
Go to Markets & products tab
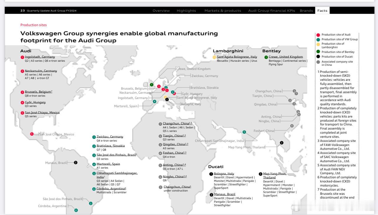(223, 11)
